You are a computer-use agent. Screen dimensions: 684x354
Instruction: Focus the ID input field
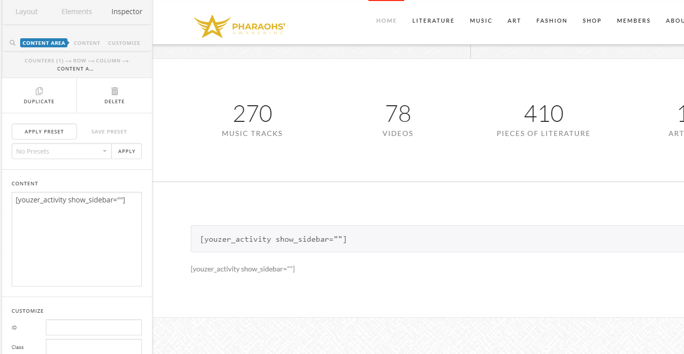pyautogui.click(x=94, y=327)
